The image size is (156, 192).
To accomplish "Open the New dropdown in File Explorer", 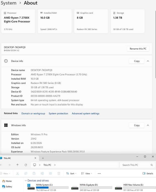I will tap(5, 174).
